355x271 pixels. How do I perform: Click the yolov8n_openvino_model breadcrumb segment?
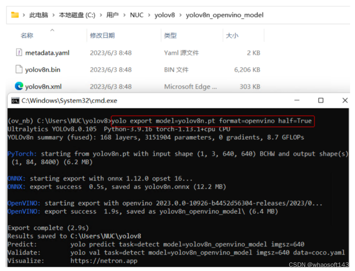point(225,15)
